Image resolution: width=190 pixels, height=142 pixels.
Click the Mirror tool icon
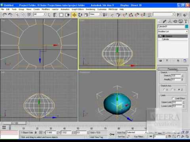pyautogui.click(x=179, y=15)
